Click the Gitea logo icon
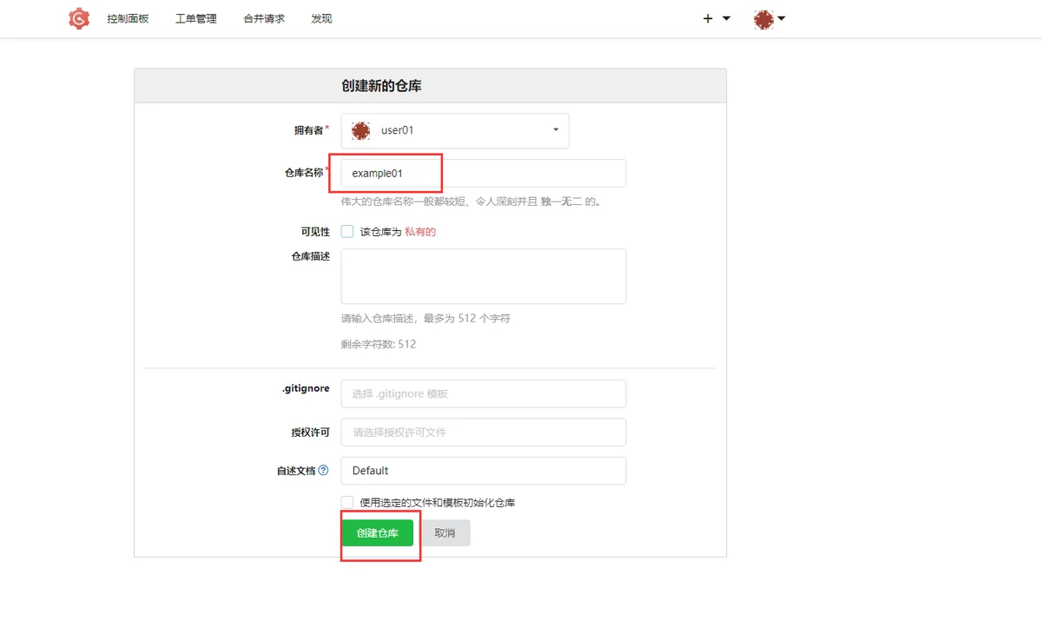This screenshot has height=621, width=1042. [79, 18]
